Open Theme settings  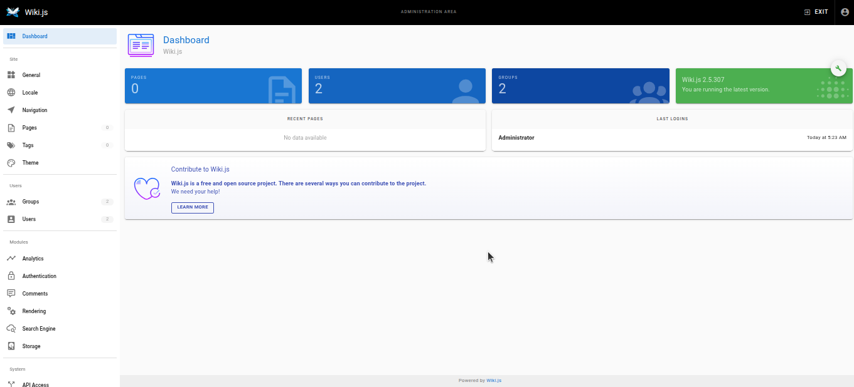click(x=60, y=163)
